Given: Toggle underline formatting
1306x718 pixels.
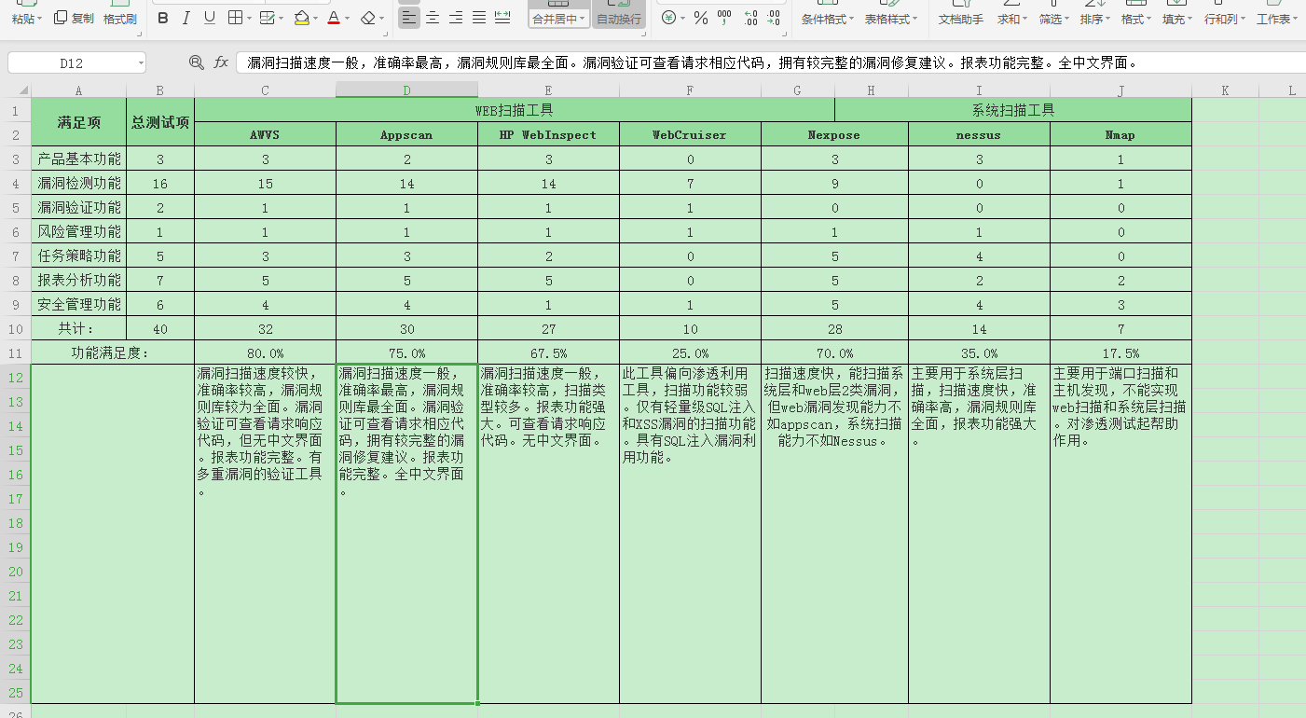Looking at the screenshot, I should 209,18.
